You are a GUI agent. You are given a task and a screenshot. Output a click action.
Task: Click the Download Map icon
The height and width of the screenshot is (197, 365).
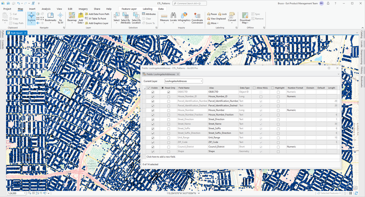245,16
